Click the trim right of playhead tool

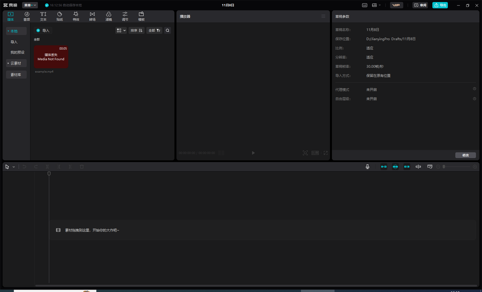click(x=70, y=167)
